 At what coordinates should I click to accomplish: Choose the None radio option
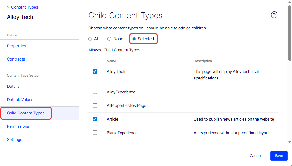pyautogui.click(x=109, y=39)
